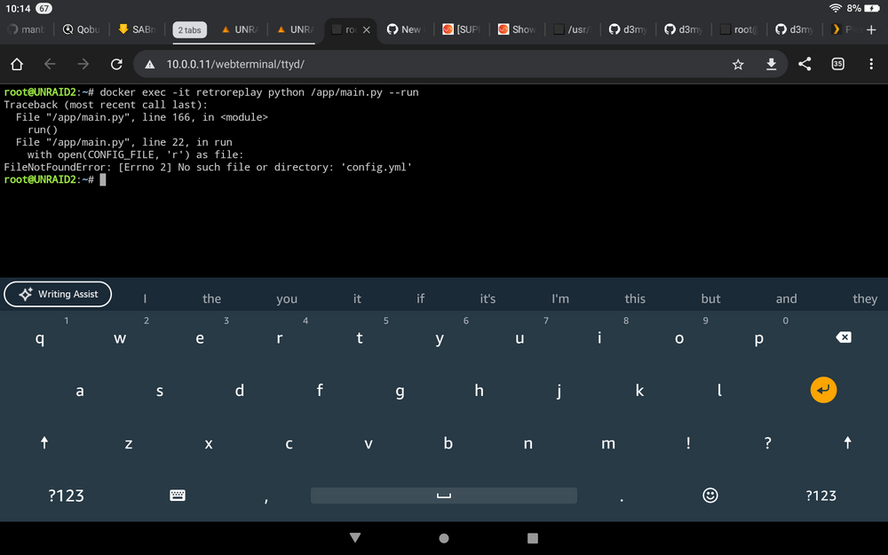This screenshot has height=555, width=888.
Task: Choose suggestion word "this"
Action: [x=635, y=298]
